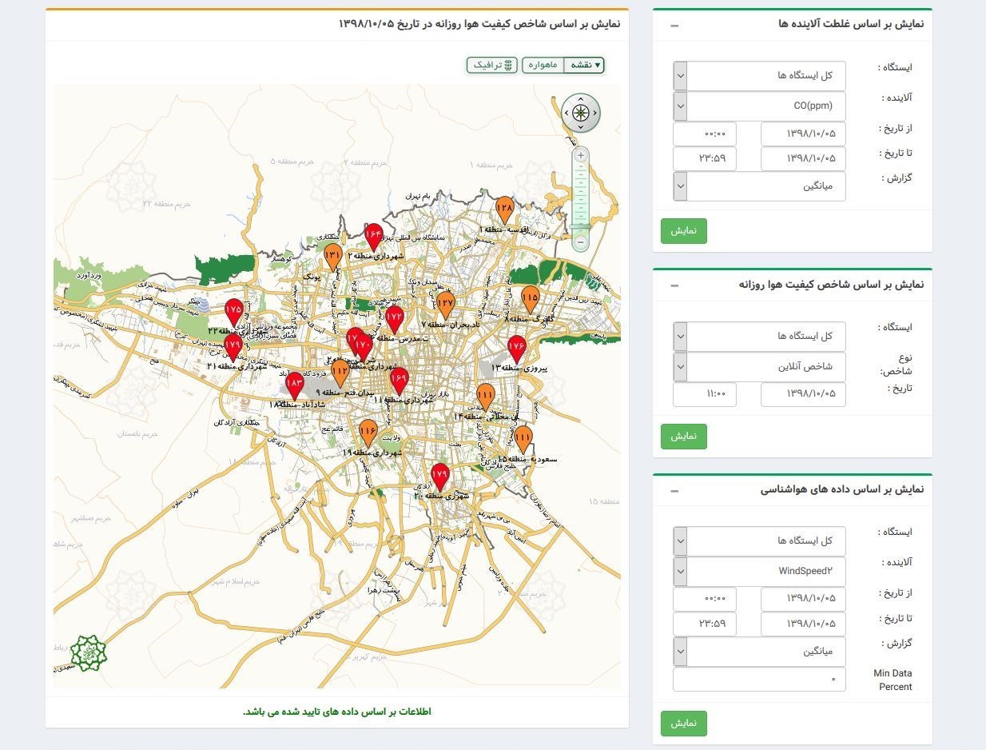Zoom in with the map plus button
Viewport: 986px width, 750px height.
pyautogui.click(x=581, y=155)
